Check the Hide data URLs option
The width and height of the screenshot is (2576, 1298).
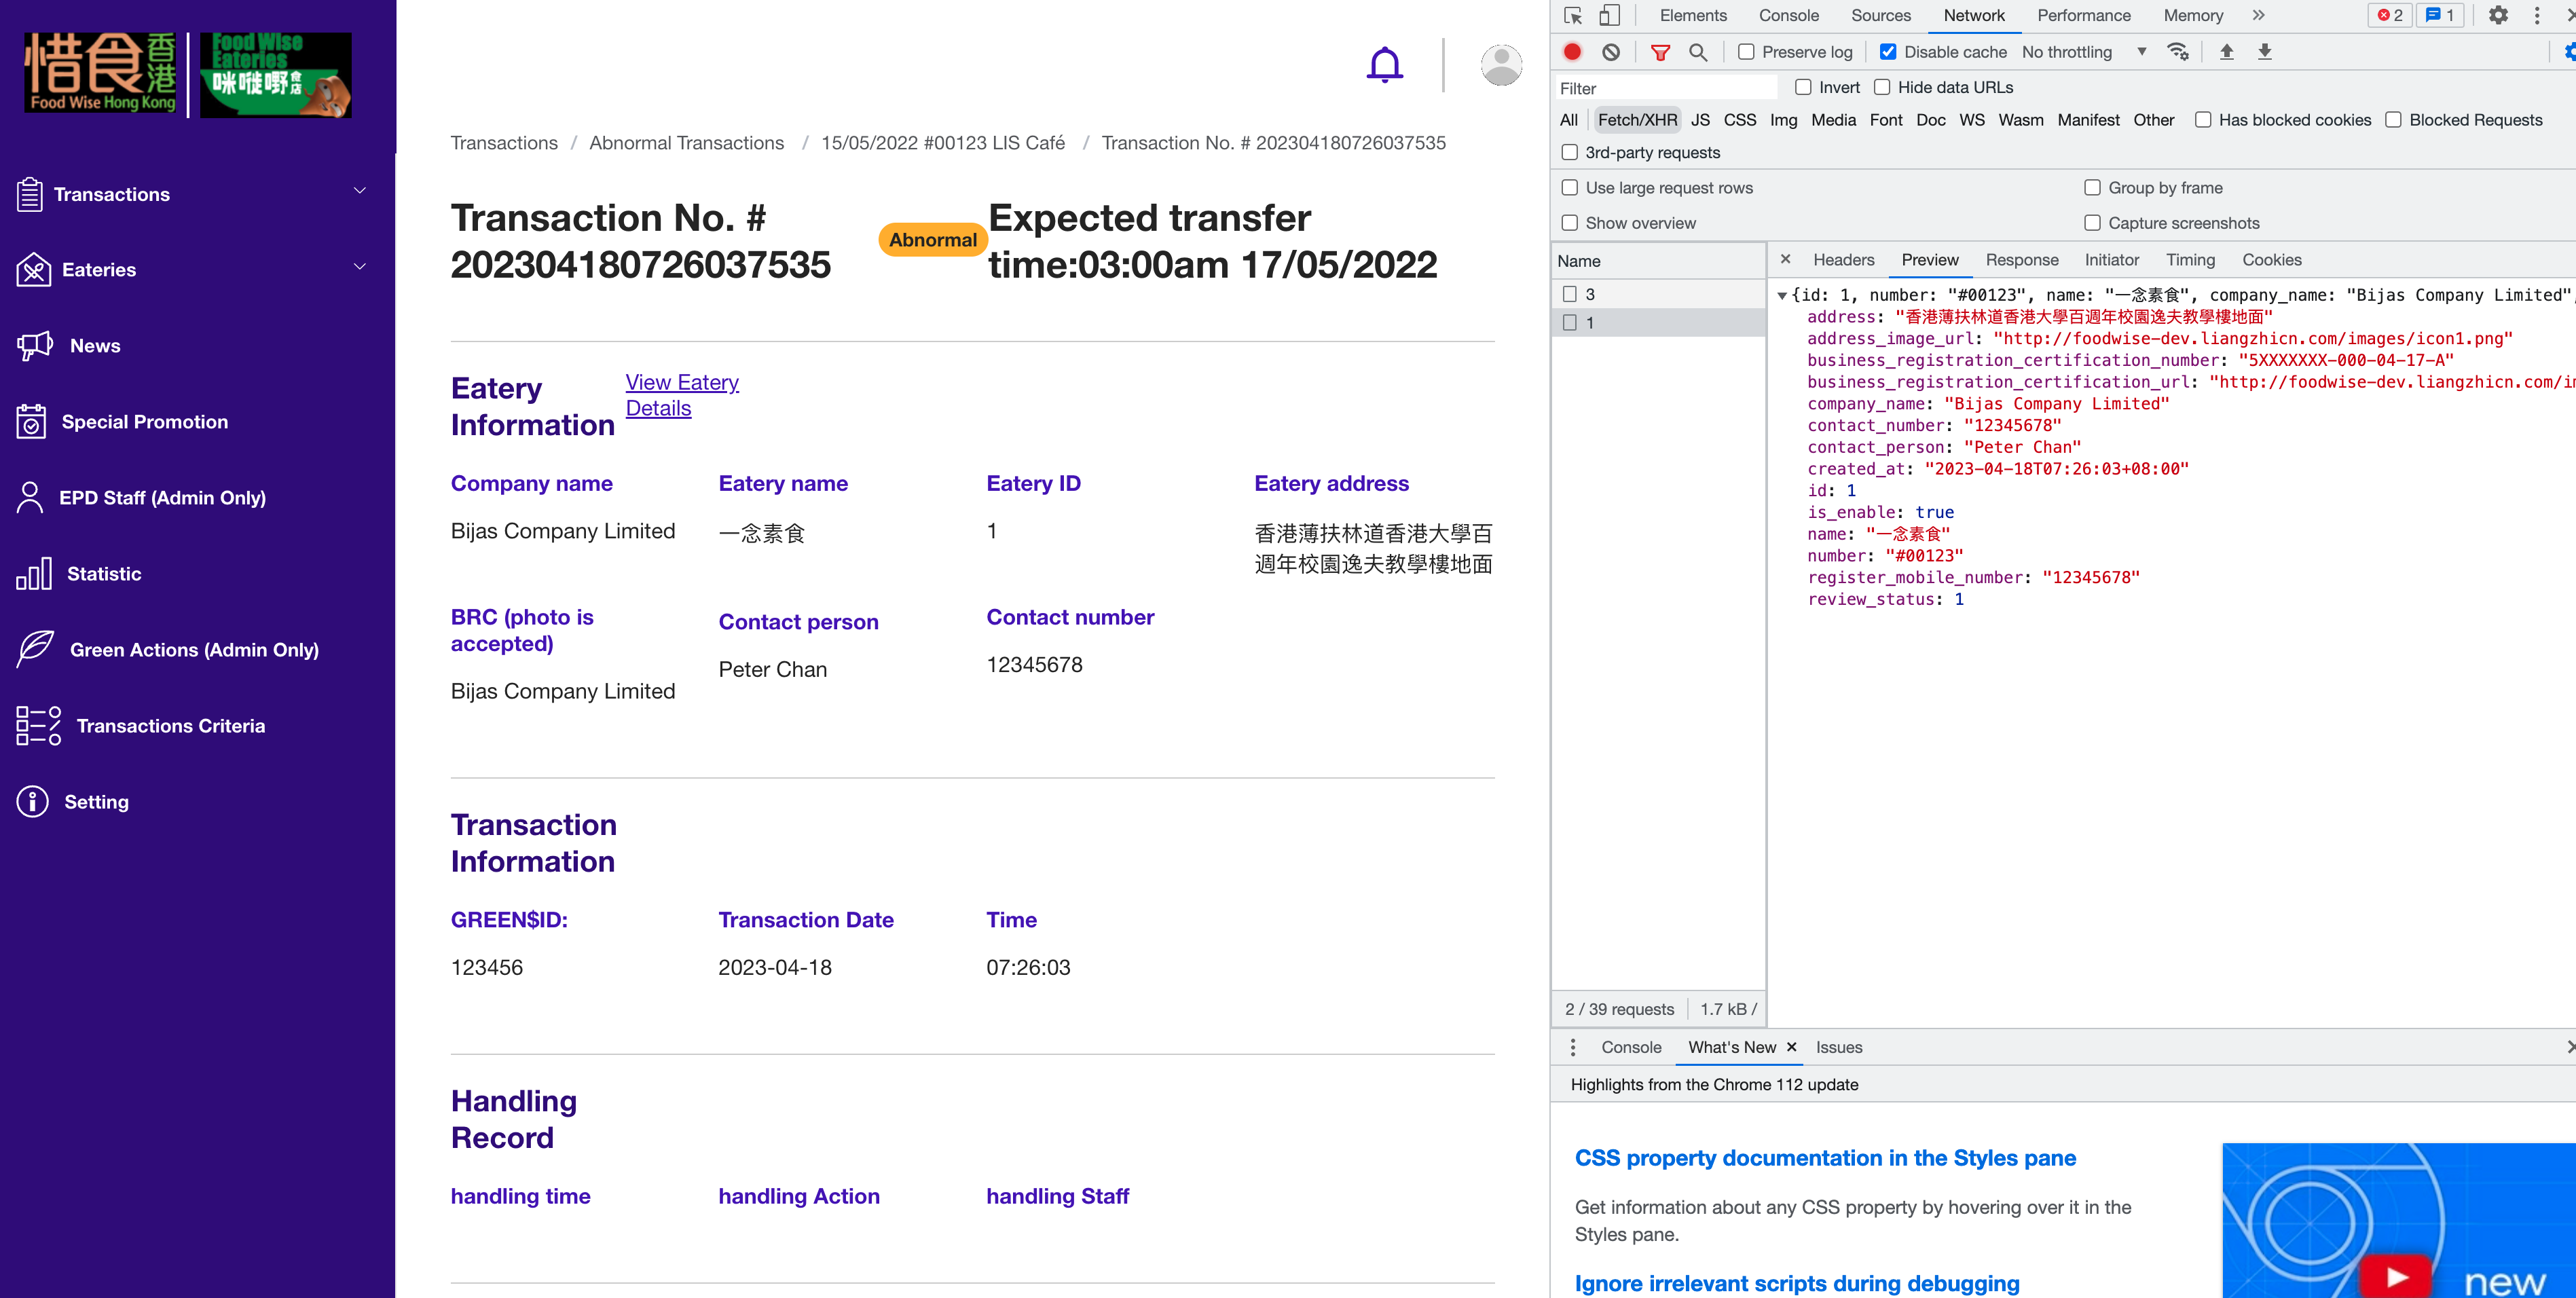[1882, 87]
